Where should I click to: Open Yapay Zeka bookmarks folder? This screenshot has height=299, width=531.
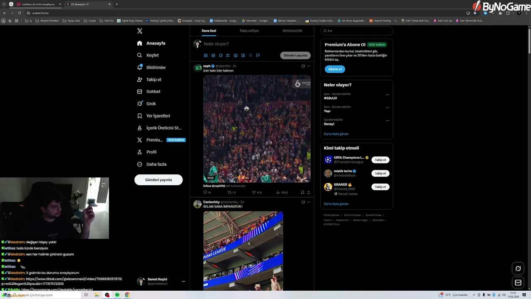(x=72, y=20)
